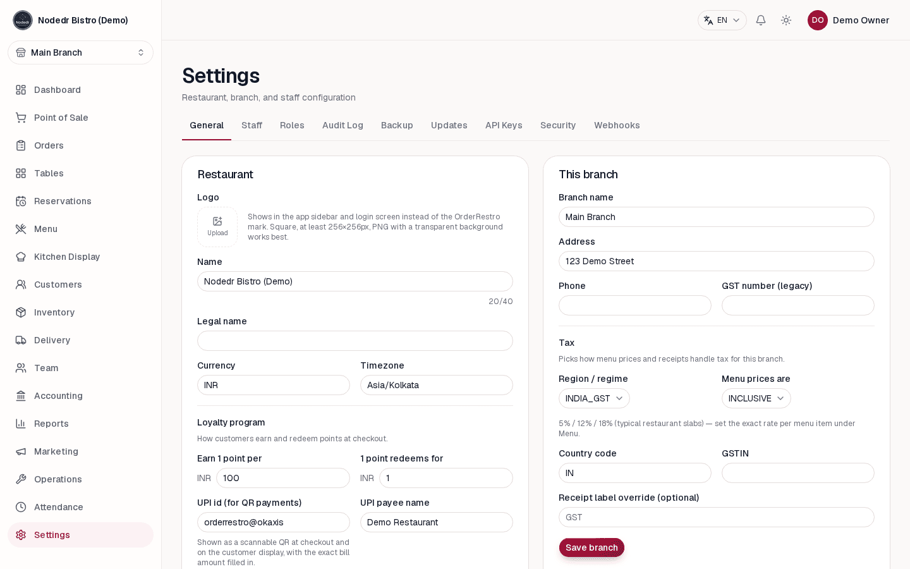Open the Settings sidebar link

click(80, 535)
